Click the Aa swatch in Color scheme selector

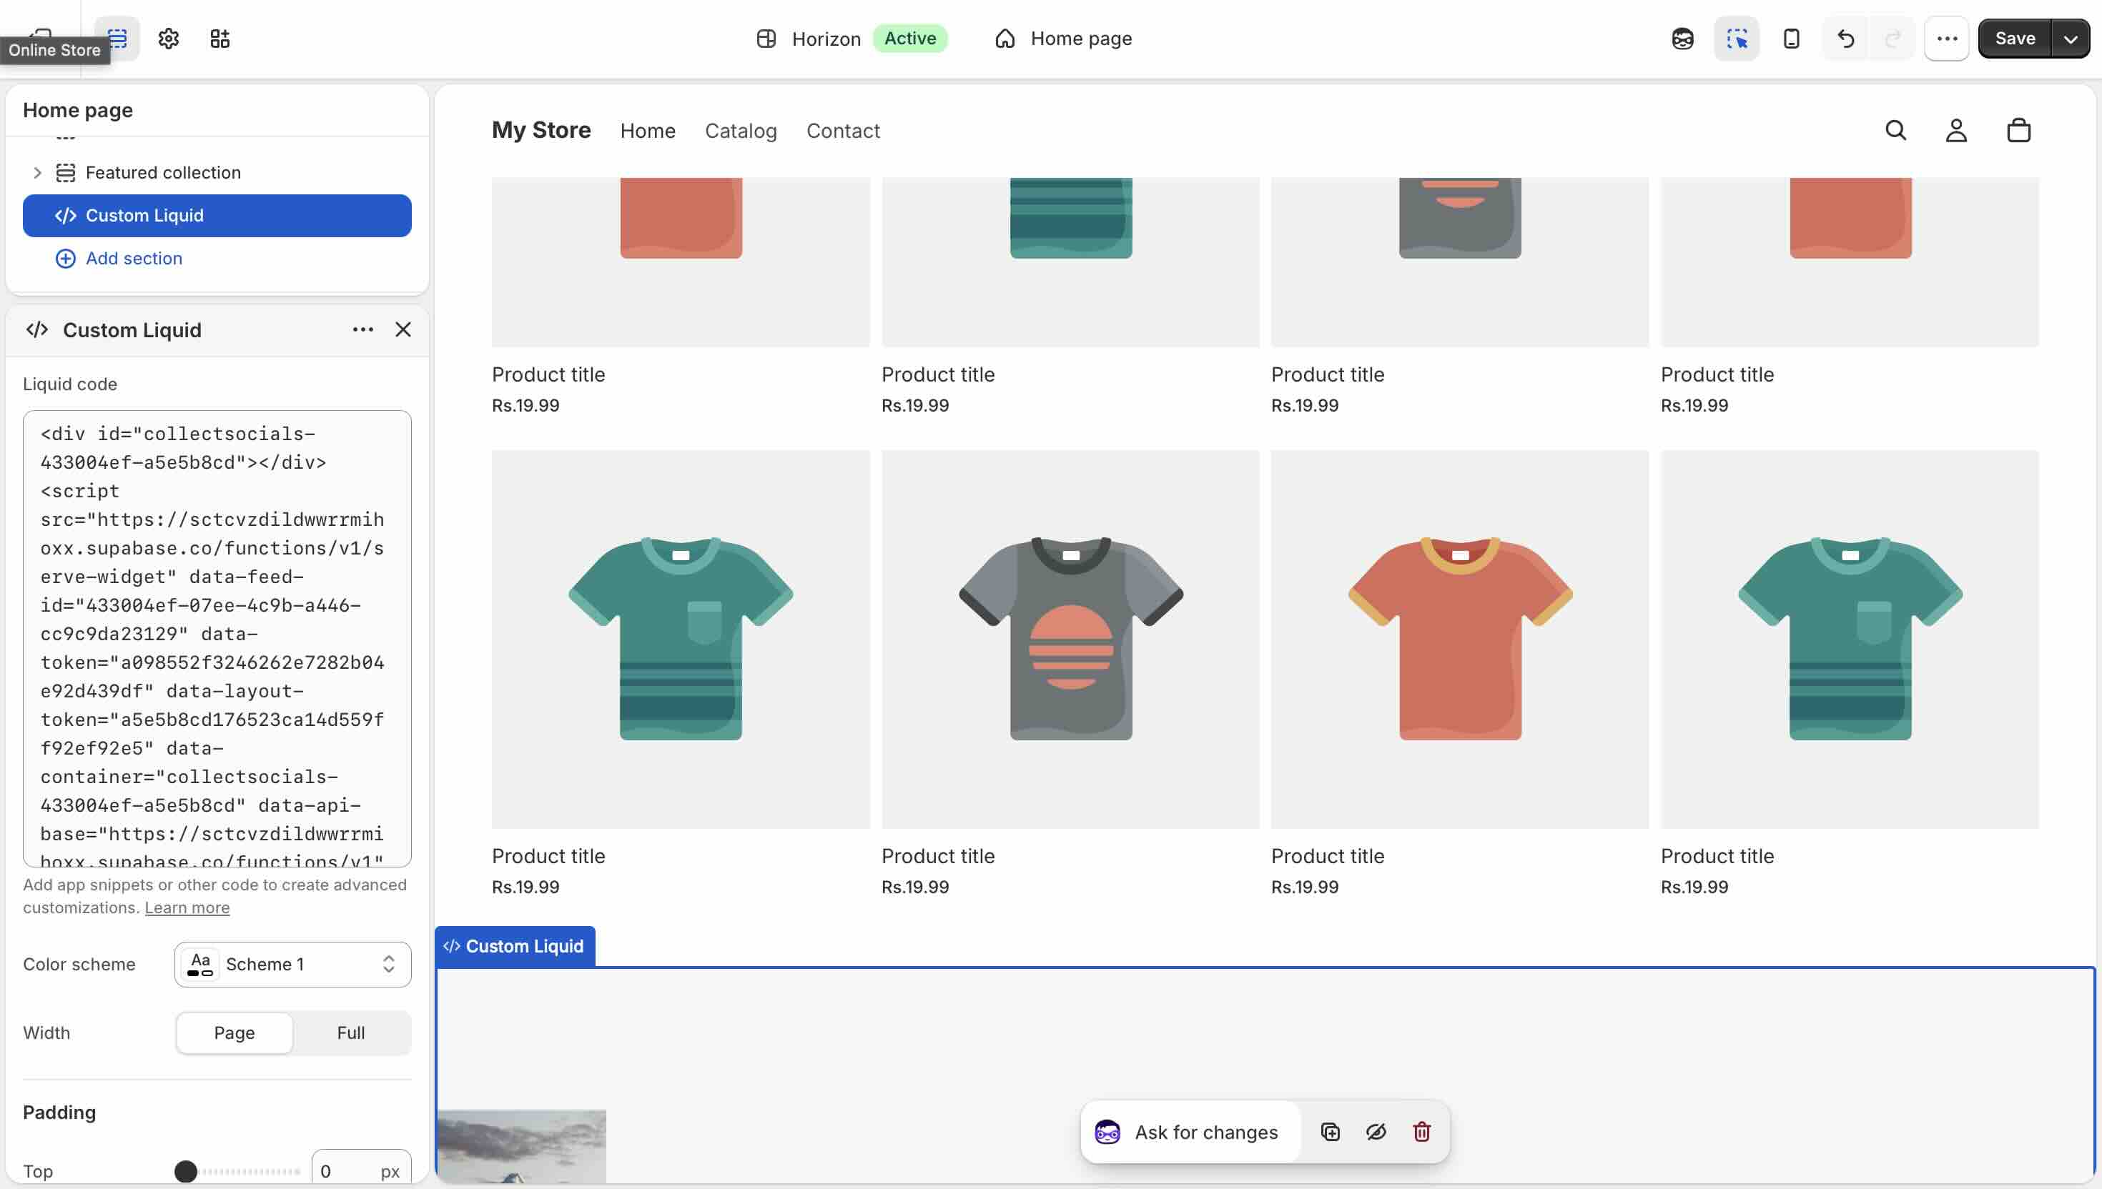pyautogui.click(x=200, y=965)
